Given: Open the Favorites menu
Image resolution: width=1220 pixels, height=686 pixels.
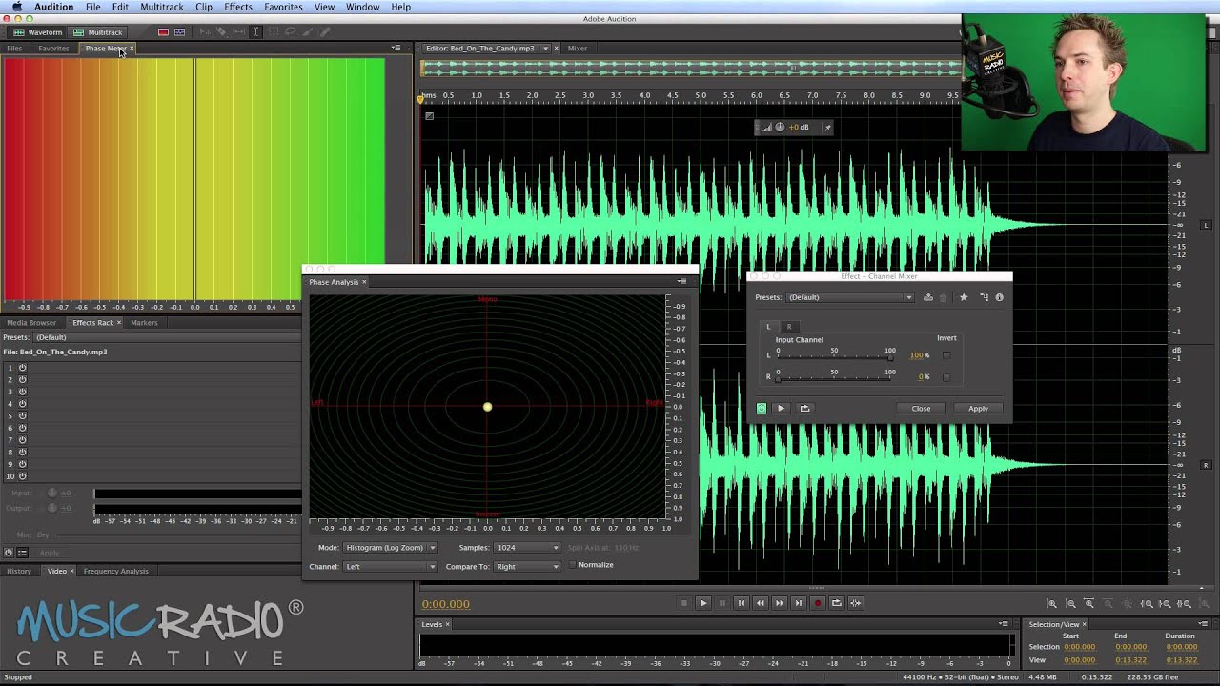Looking at the screenshot, I should point(283,7).
